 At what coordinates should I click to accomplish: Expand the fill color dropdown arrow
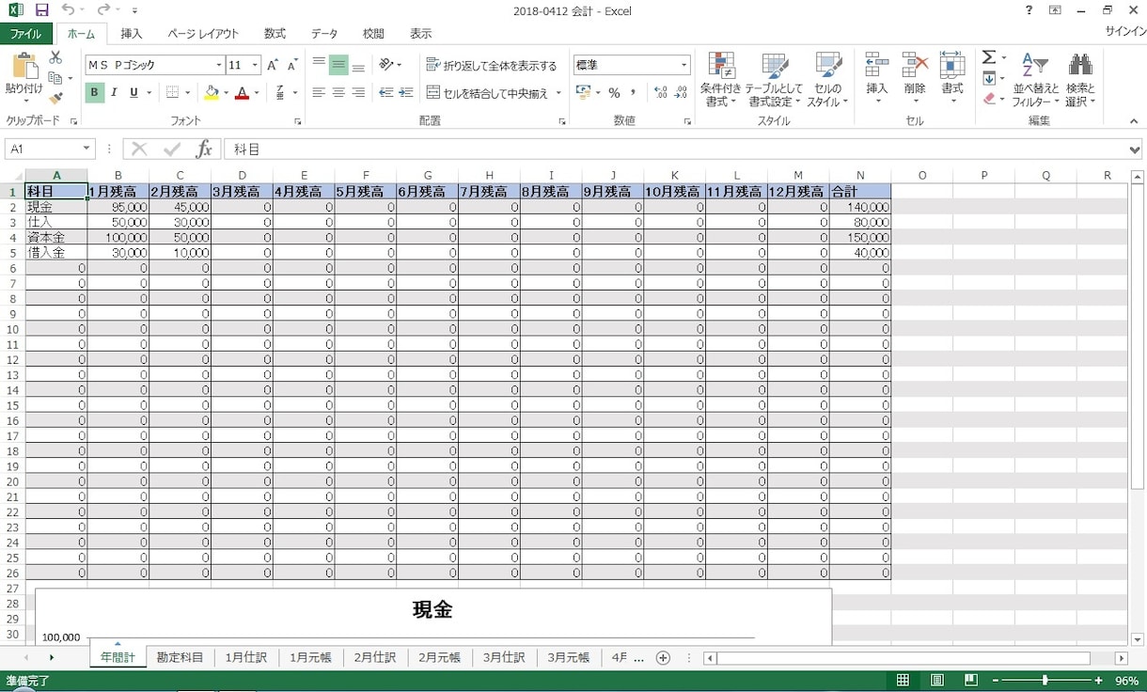(x=226, y=92)
